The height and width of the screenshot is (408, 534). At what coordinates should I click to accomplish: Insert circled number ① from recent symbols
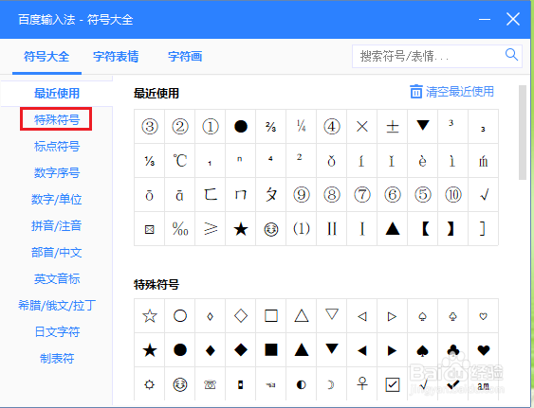pyautogui.click(x=211, y=127)
